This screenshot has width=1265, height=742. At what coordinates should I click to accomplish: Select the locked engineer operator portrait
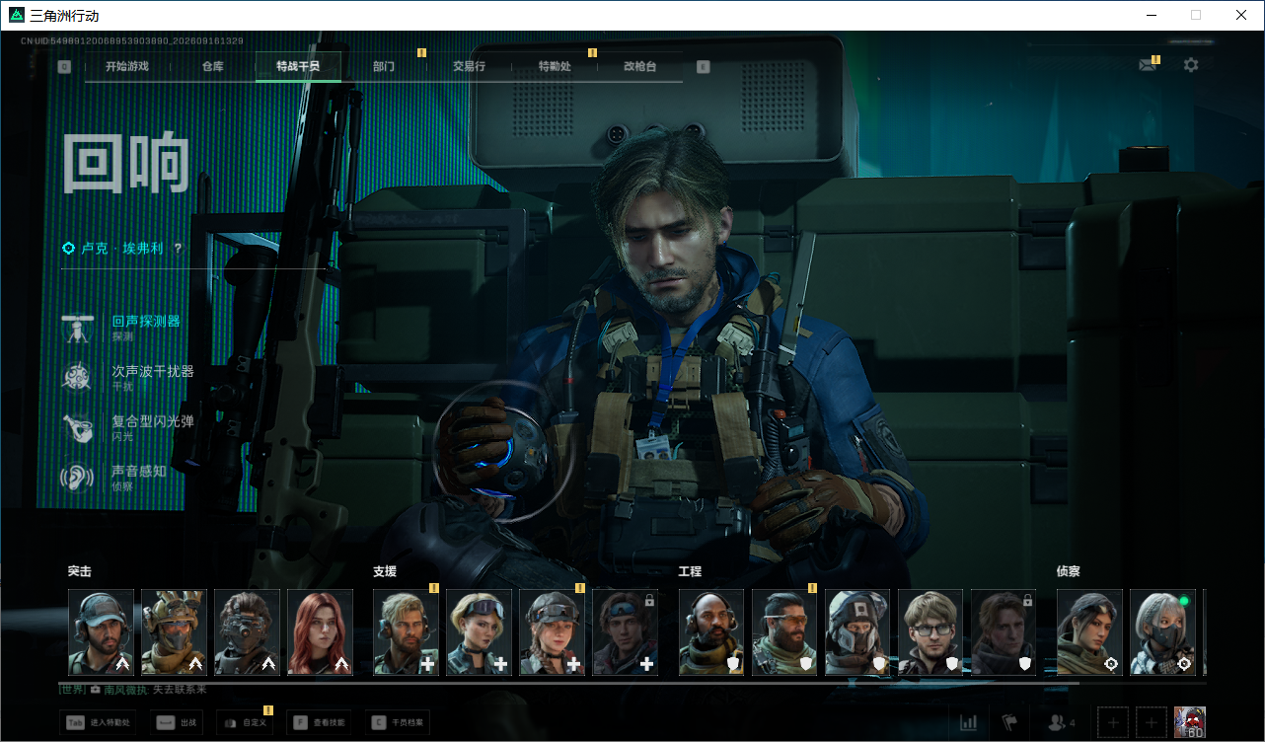pyautogui.click(x=1005, y=632)
